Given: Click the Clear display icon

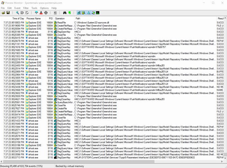Looking at the screenshot, I should coord(27,13).
